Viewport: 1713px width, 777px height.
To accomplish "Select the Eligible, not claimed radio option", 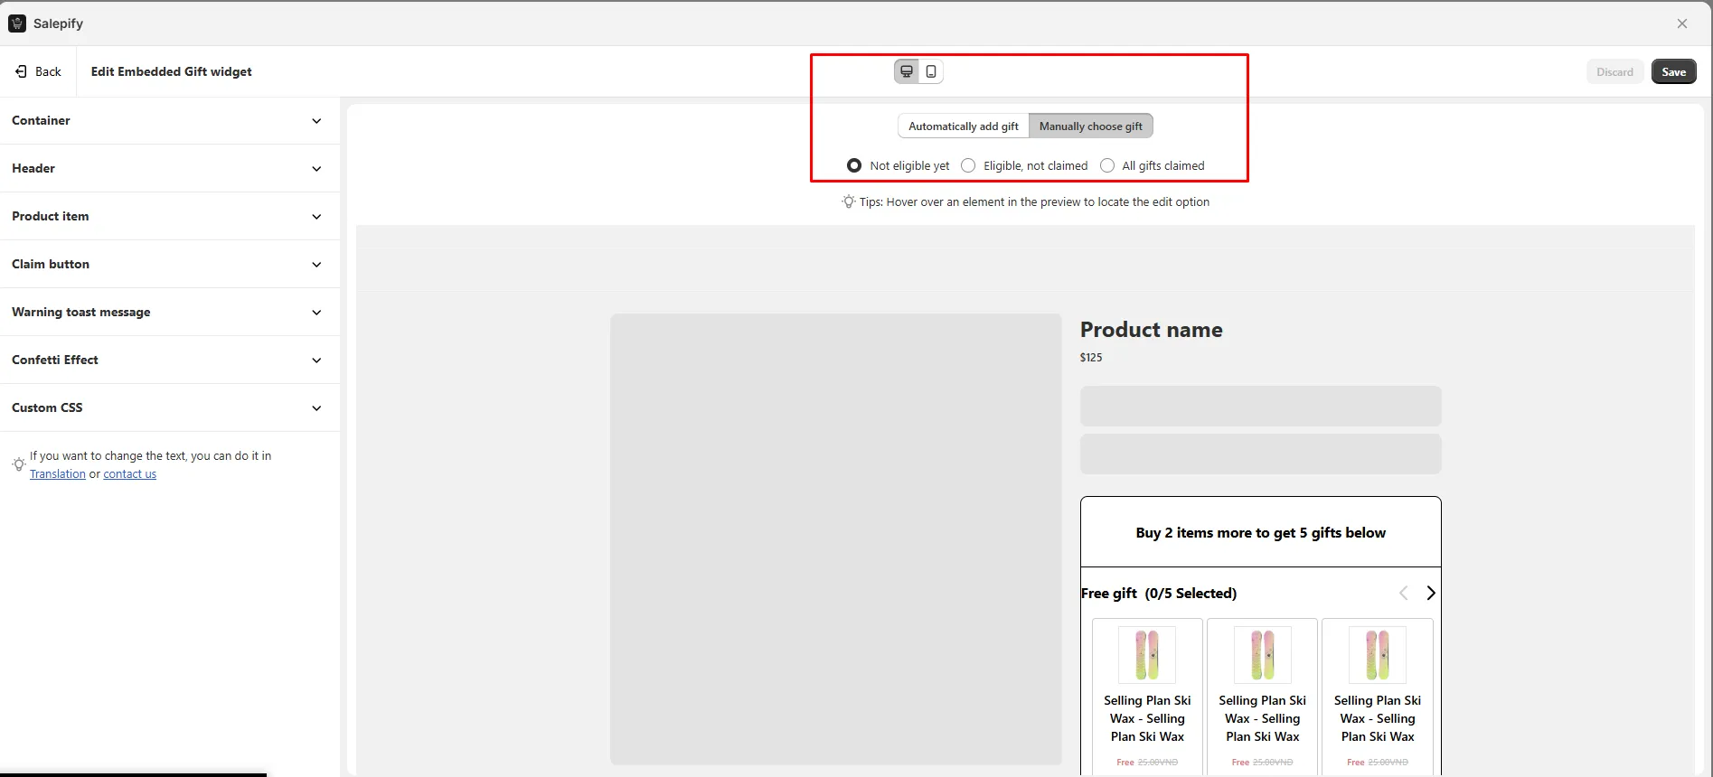I will click(968, 165).
